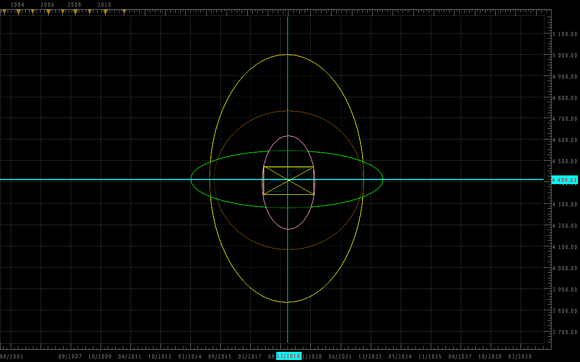The width and height of the screenshot is (580, 362).
Task: Click the orange marker below the 2006 label
Action: 48,12
